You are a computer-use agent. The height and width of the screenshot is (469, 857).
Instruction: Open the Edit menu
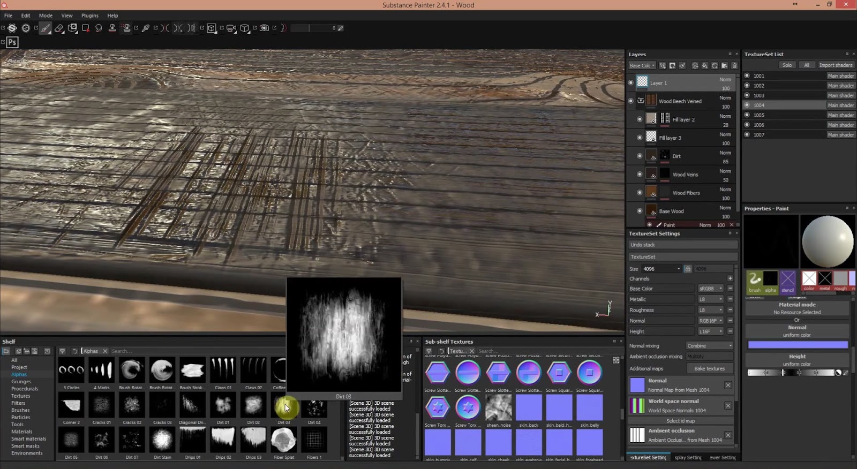click(x=26, y=16)
